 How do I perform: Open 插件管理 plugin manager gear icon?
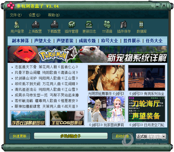[x=72, y=24]
